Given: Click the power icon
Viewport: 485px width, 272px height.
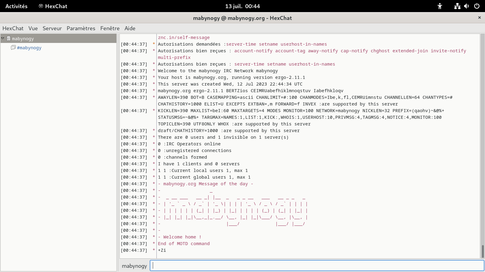Looking at the screenshot, I should (x=477, y=6).
